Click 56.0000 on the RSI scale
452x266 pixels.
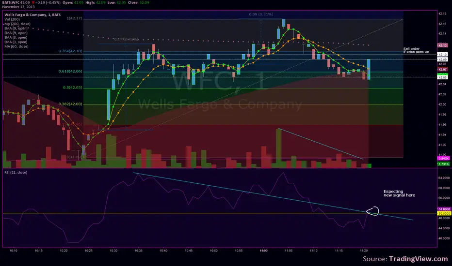pos(444,198)
